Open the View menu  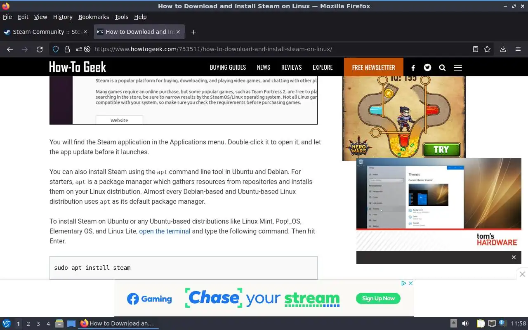point(40,17)
